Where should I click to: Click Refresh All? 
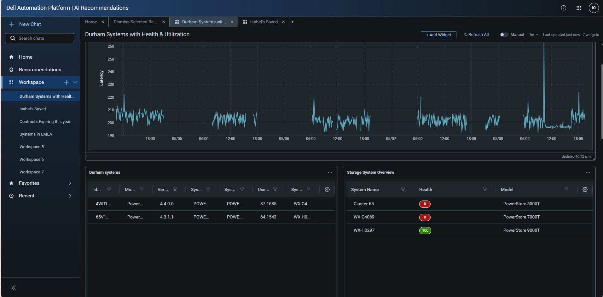(x=476, y=35)
